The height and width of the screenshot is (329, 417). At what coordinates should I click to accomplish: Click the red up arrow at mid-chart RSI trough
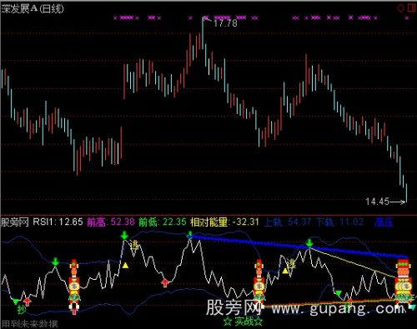(x=165, y=283)
